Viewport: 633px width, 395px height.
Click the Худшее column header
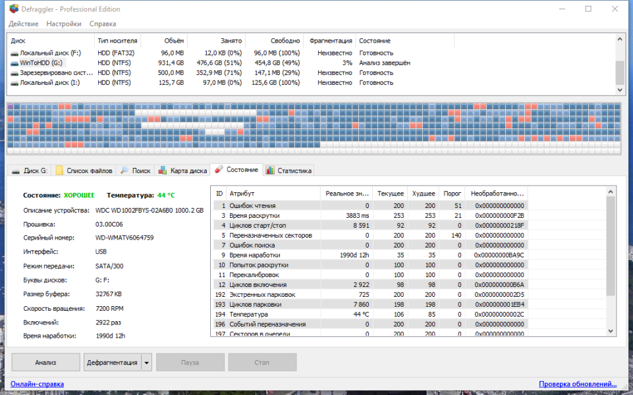pyautogui.click(x=424, y=194)
